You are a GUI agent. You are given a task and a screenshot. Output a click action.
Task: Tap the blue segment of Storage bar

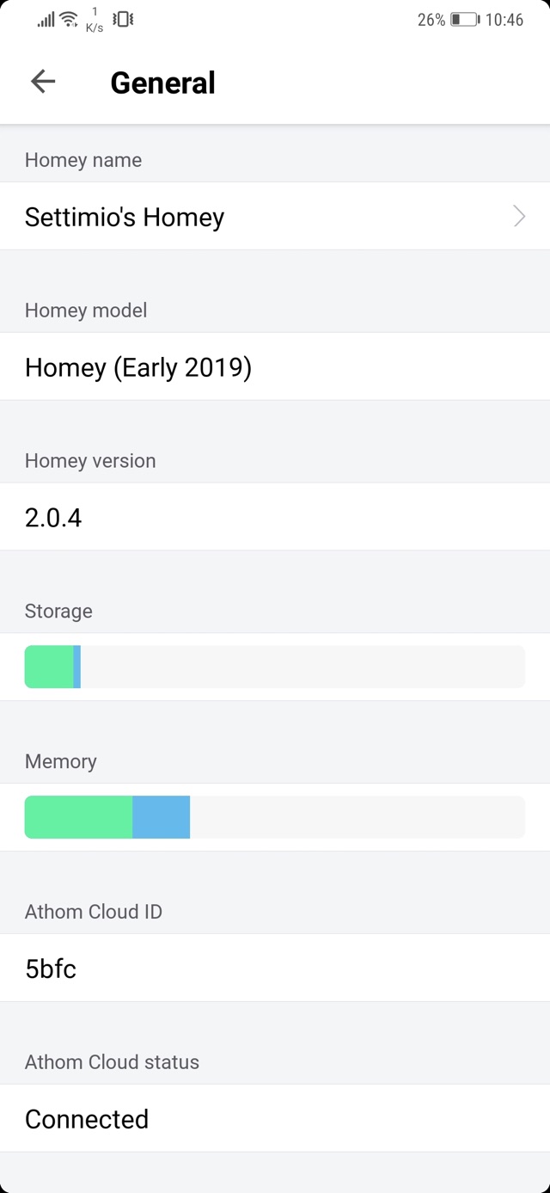77,667
